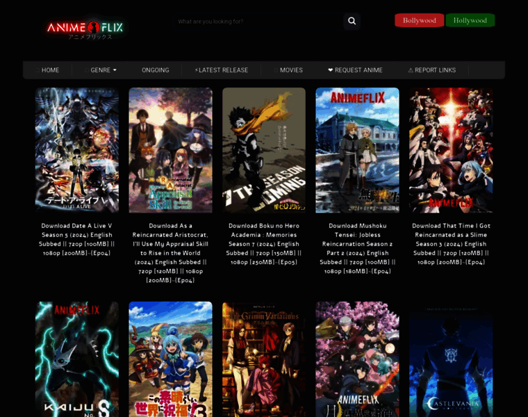The width and height of the screenshot is (528, 417).
Task: Click 'Download Boku no Hero Academia' title link
Action: (264, 244)
